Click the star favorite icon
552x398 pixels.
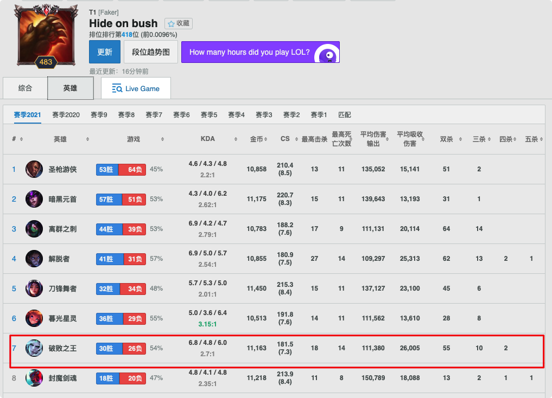pyautogui.click(x=171, y=24)
